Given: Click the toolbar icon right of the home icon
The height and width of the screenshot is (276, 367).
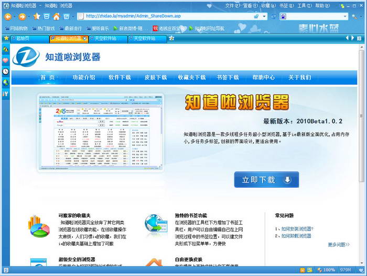Looking at the screenshot, I should [67, 16].
